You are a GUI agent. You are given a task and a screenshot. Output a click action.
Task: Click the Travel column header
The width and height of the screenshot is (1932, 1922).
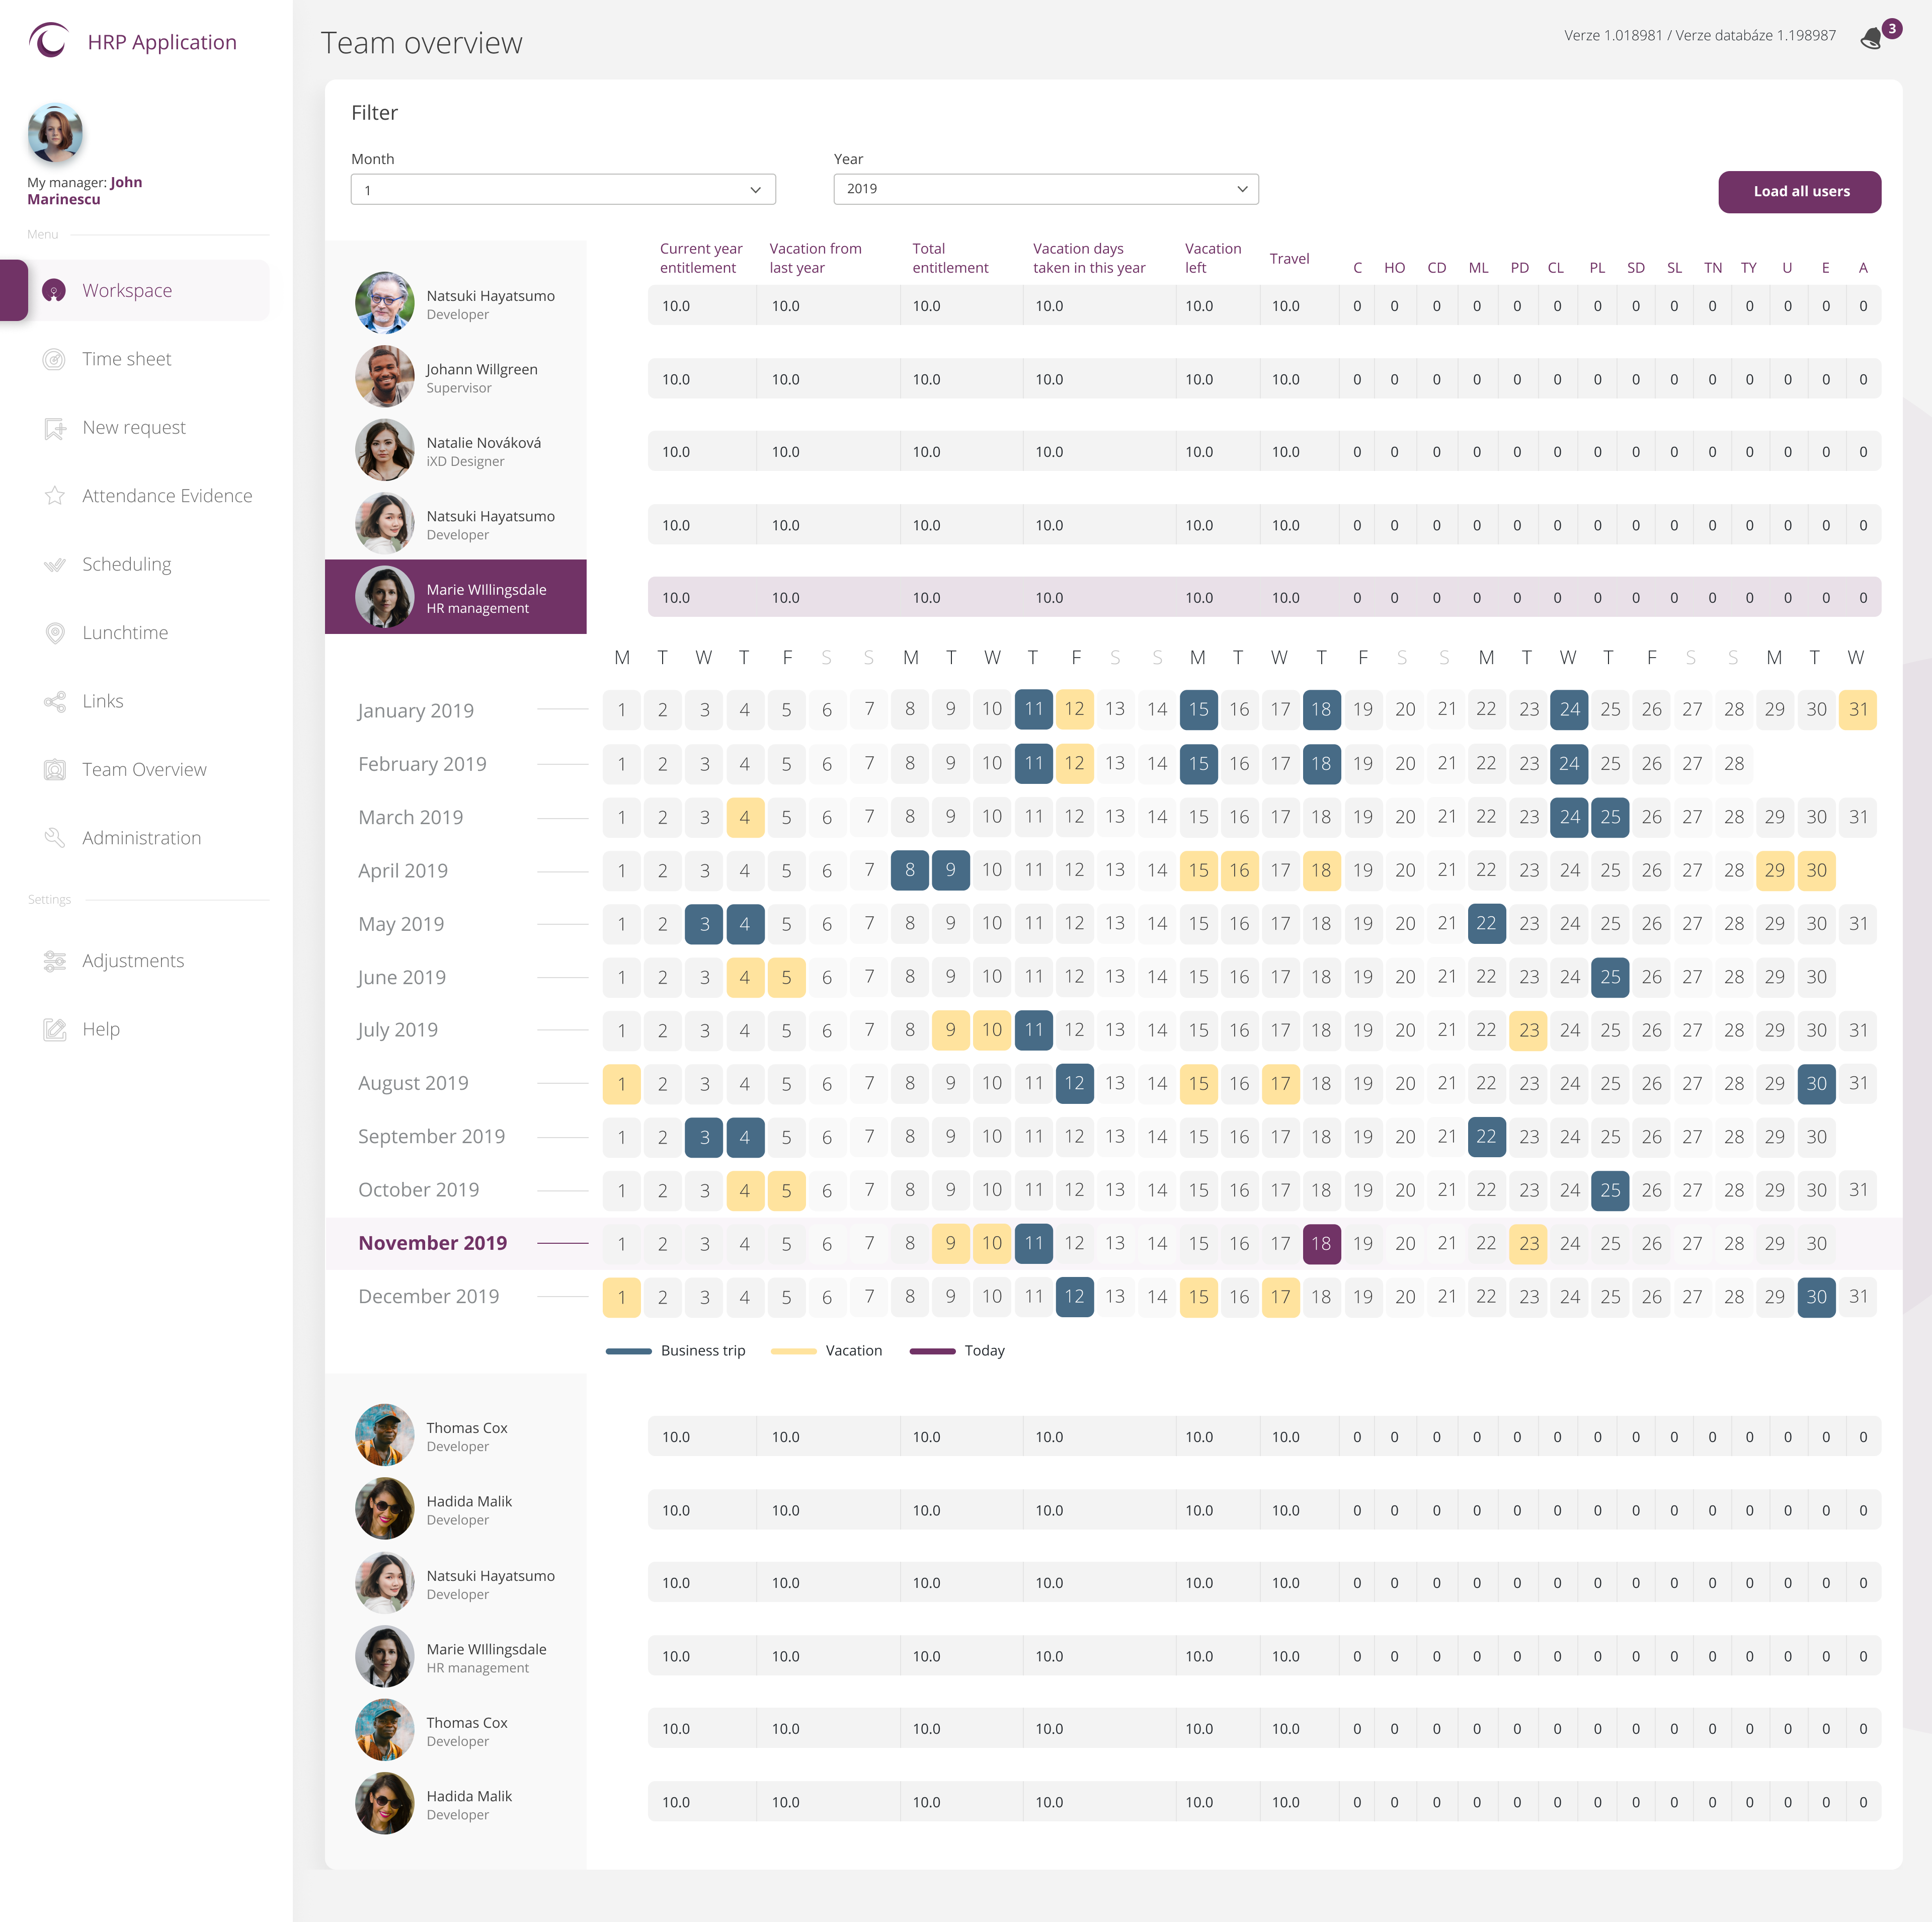pyautogui.click(x=1289, y=258)
